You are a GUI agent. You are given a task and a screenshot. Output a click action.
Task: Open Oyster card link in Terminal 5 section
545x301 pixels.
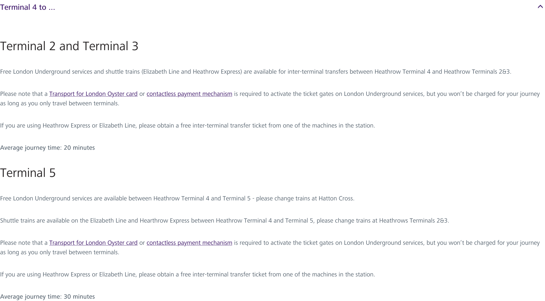[x=93, y=243]
